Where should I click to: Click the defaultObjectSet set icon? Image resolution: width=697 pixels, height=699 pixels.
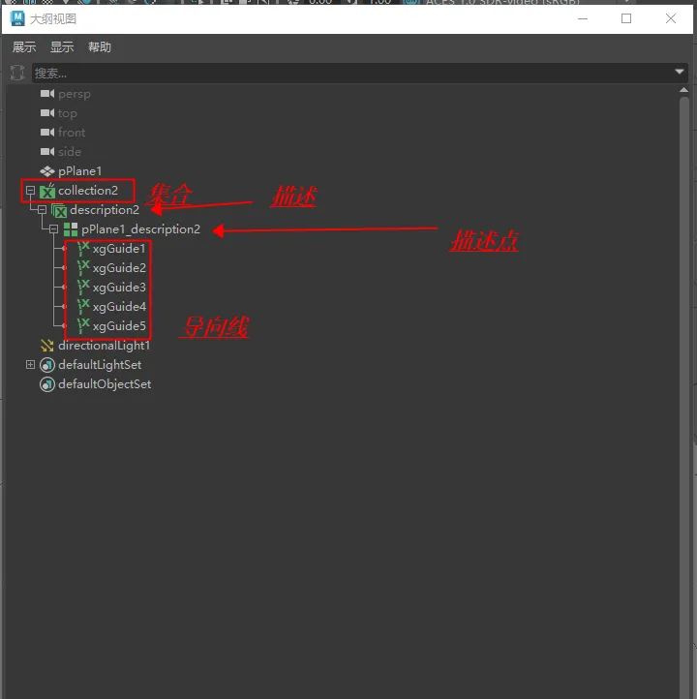tap(47, 384)
